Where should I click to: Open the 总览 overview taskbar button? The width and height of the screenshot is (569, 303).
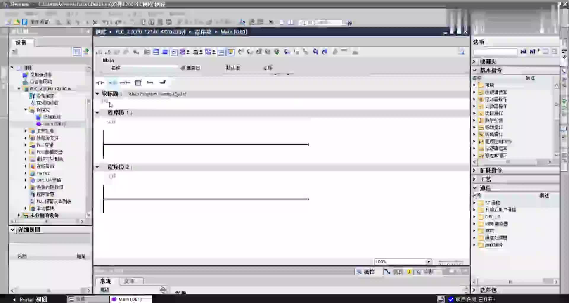(88, 299)
